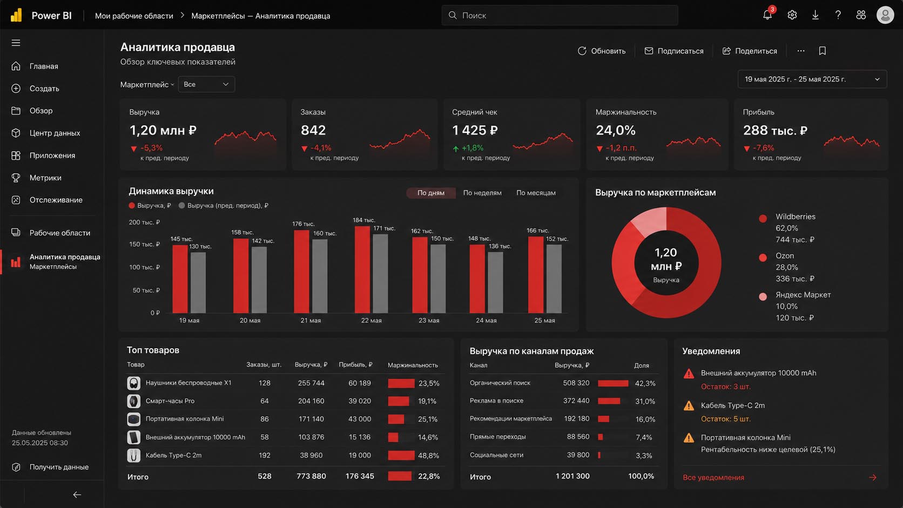The width and height of the screenshot is (903, 508).
Task: Click the red 22 мая revenue bar
Action: [362, 269]
